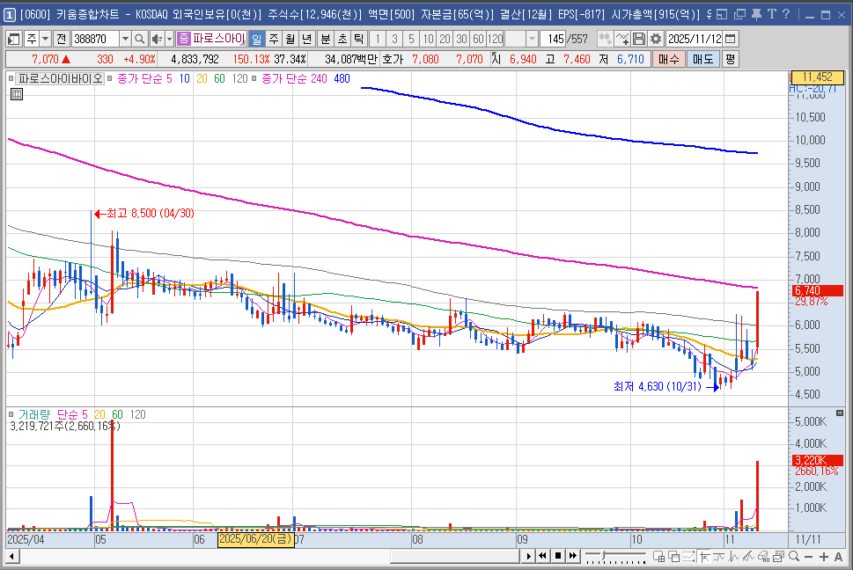
Task: Save the chart with floppy icon
Action: [x=639, y=39]
